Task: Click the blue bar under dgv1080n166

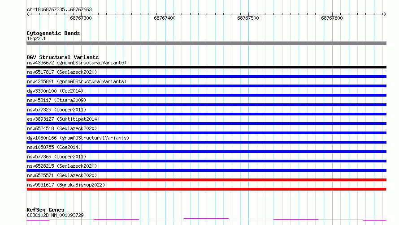Action: click(x=206, y=142)
